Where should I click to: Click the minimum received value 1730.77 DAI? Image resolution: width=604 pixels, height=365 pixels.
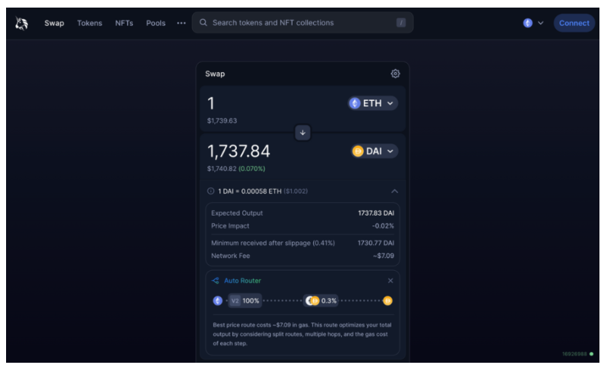click(x=376, y=243)
